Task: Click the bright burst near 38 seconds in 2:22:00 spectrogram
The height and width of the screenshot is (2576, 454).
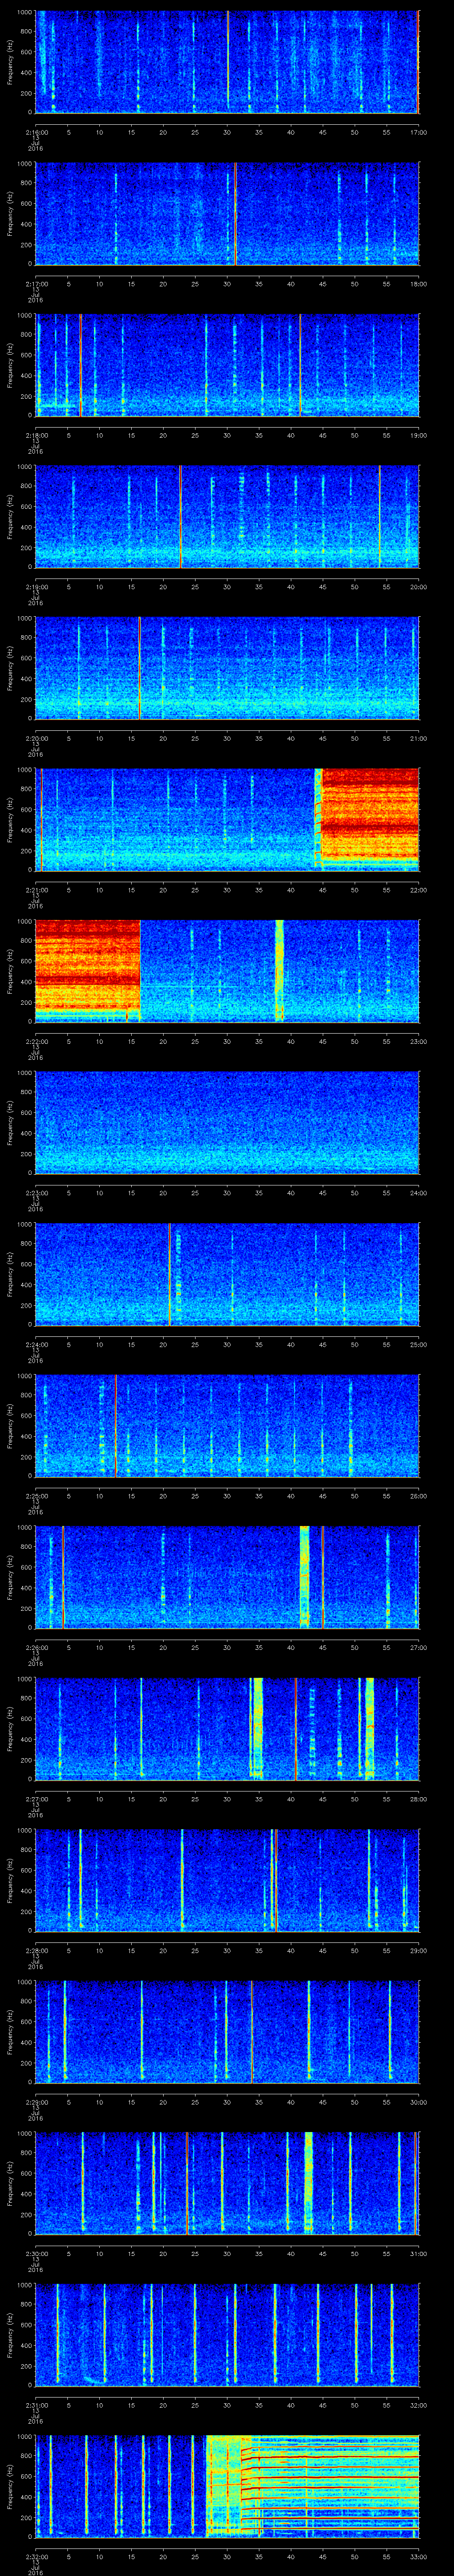Action: (278, 970)
